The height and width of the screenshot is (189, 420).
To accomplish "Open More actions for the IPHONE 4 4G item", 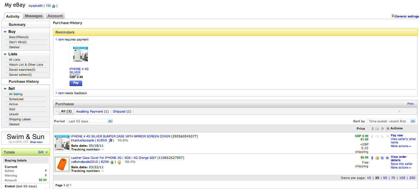I will tap(401, 146).
